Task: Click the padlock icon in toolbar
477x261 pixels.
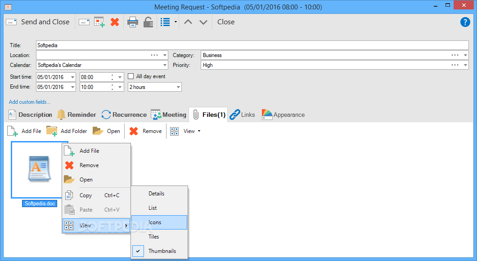Action: point(148,22)
